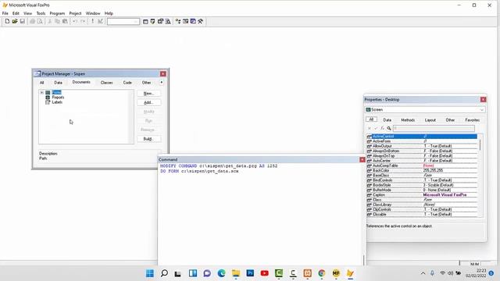
Task: Click the Redo toolbar icon
Action: coord(83,21)
